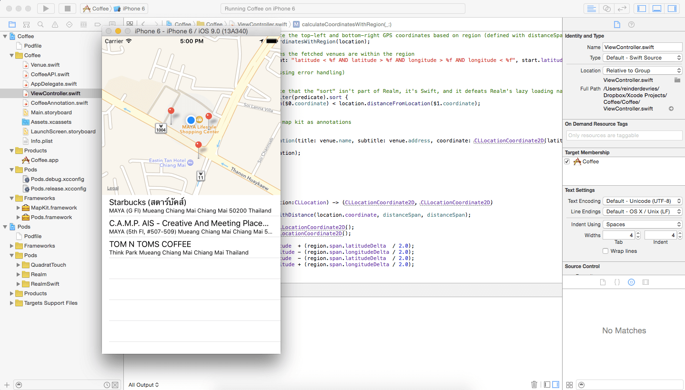Expand Targets Support Files group

pyautogui.click(x=11, y=303)
